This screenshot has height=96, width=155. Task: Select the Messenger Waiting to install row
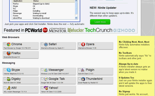point(43,13)
